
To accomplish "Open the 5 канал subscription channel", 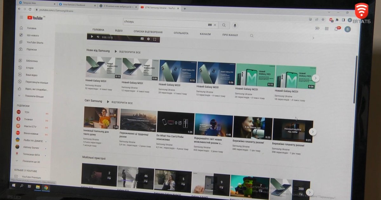I will [x=32, y=119].
